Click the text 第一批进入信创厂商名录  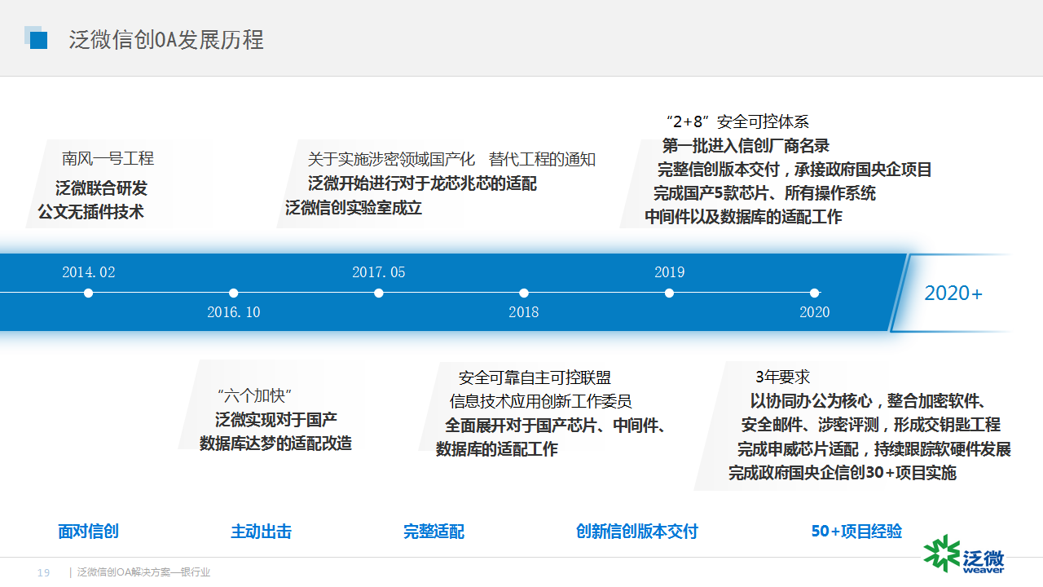[746, 146]
